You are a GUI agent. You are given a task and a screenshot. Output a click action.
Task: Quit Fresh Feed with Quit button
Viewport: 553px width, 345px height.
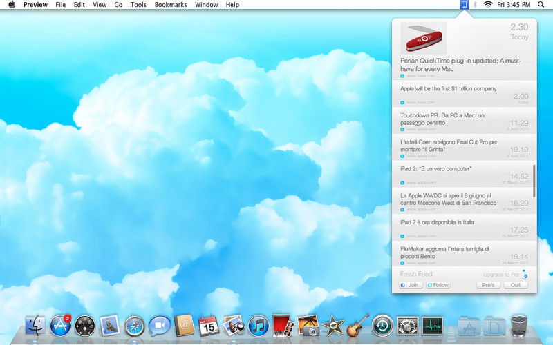coord(516,285)
